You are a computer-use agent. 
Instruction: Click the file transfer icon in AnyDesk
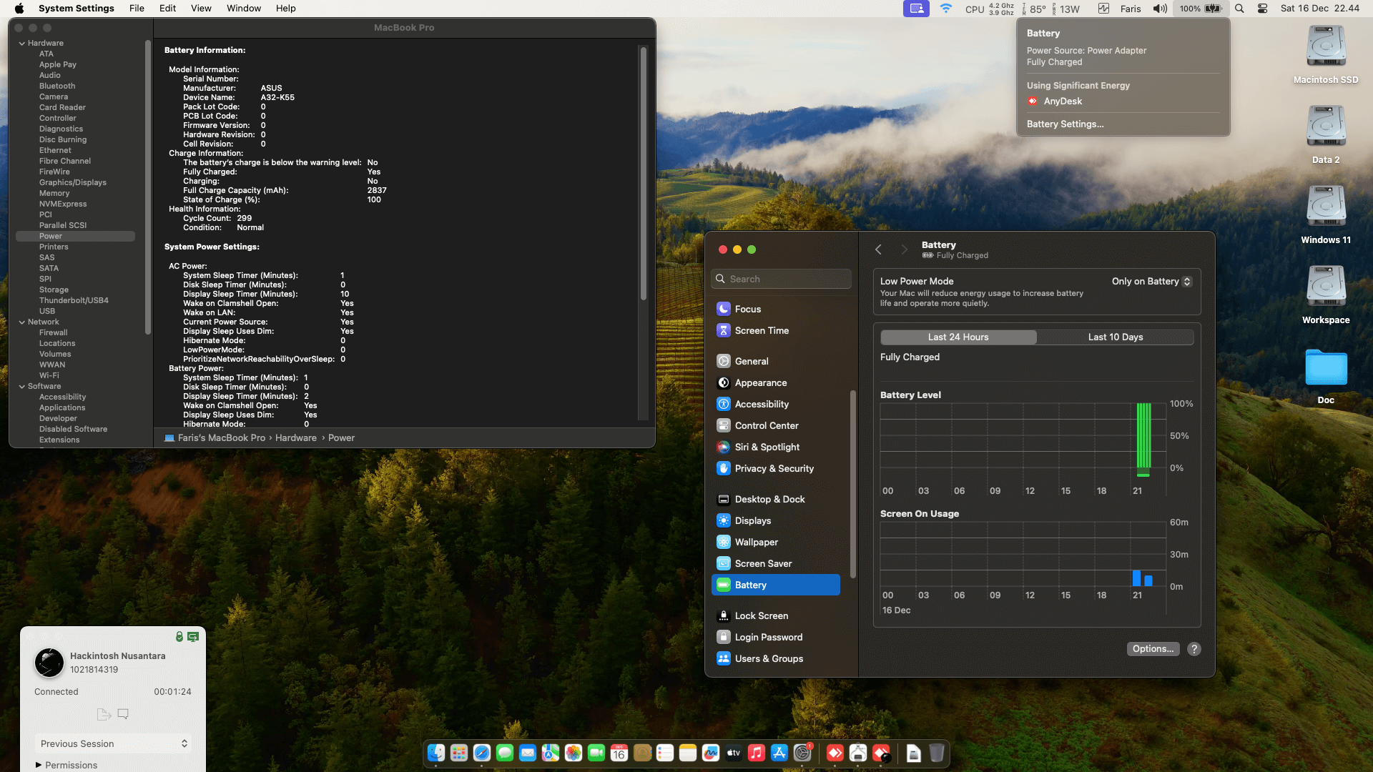(x=103, y=713)
